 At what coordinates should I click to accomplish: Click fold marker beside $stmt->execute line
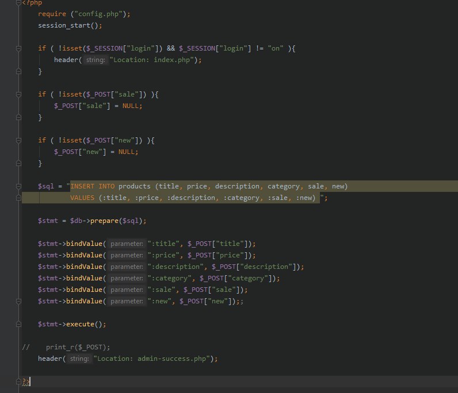coord(18,324)
